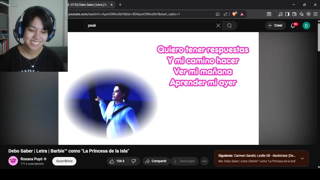Viewport: 320px width, 180px height.
Task: Expand the Siguiente mix playlist chevron
Action: [302, 158]
